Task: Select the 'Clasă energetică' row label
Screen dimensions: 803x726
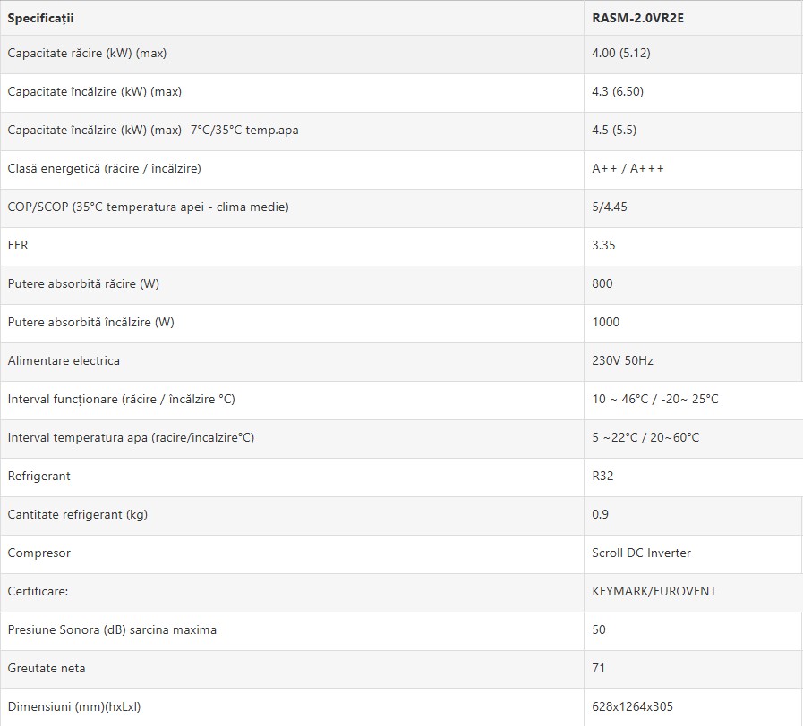Action: point(104,168)
